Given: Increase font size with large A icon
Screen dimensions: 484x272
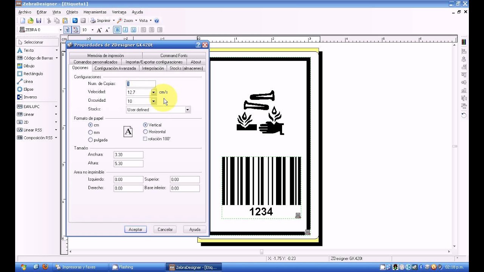Looking at the screenshot, I should (x=99, y=30).
